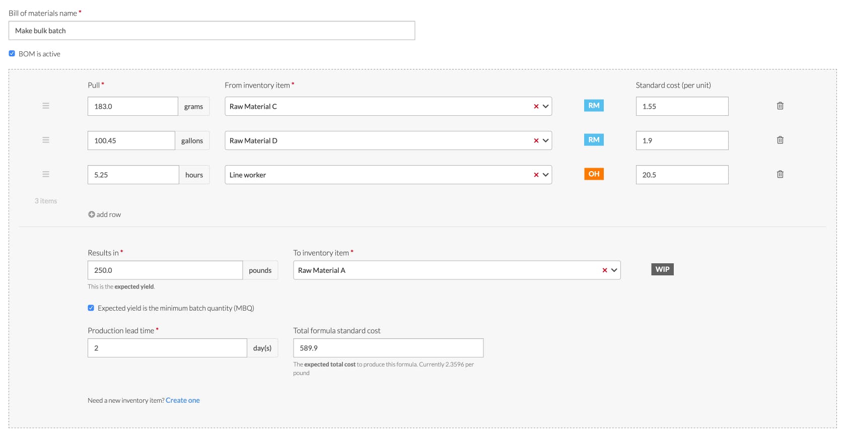Open the Raw Material C dropdown
845x442 pixels.
[x=546, y=106]
